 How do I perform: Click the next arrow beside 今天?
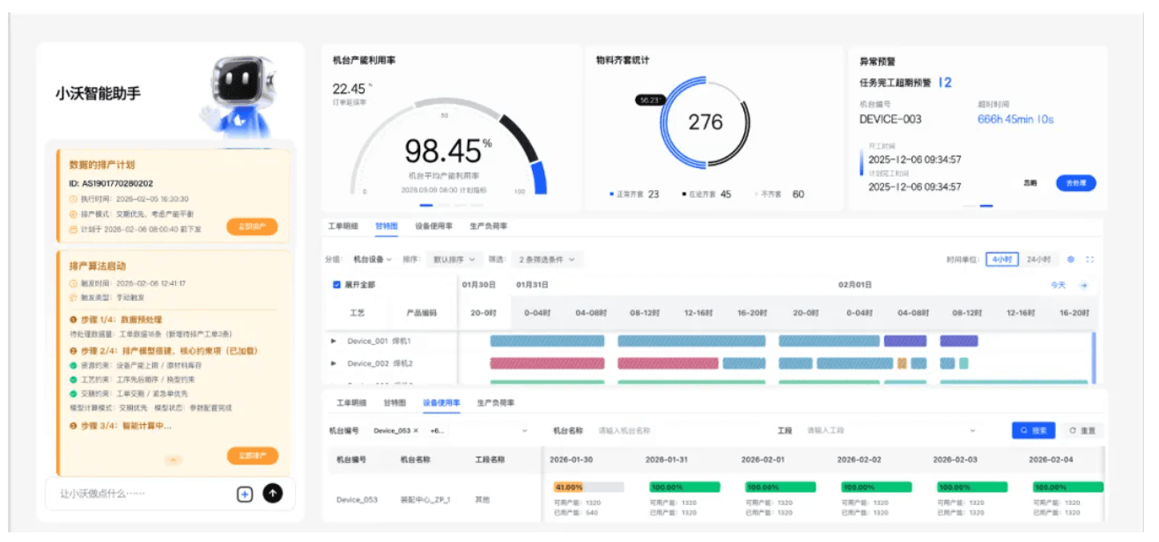click(x=1084, y=285)
